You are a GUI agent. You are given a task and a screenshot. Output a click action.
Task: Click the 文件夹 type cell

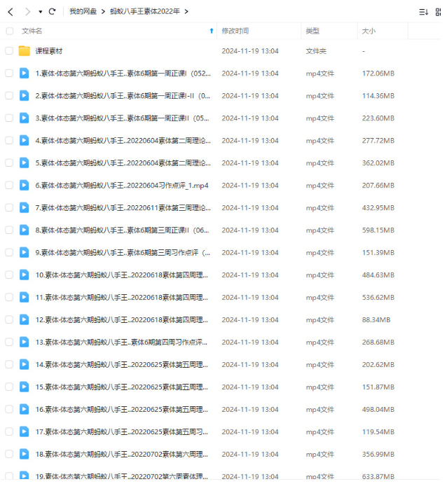tap(316, 51)
